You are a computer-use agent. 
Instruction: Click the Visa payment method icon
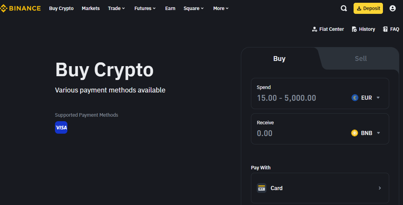(61, 127)
